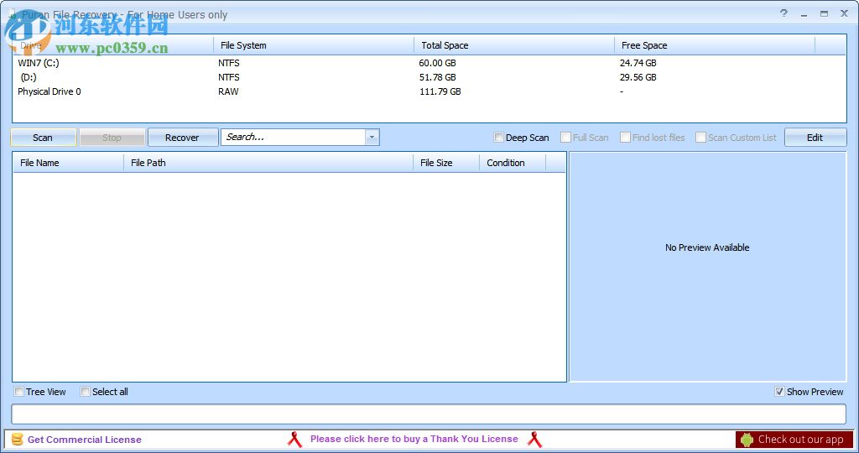Click the 29.56 GB free space cell
The height and width of the screenshot is (453, 859).
(x=638, y=77)
